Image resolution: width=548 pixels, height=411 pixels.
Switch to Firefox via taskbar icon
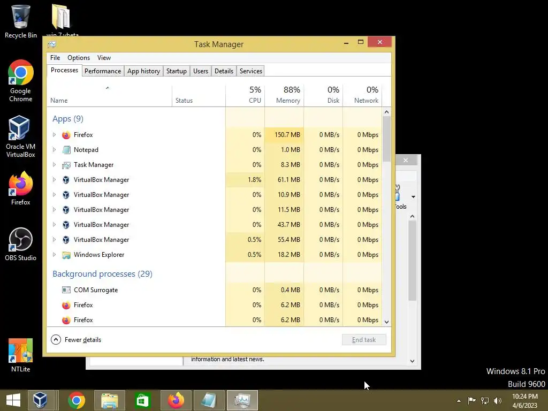coord(176,400)
